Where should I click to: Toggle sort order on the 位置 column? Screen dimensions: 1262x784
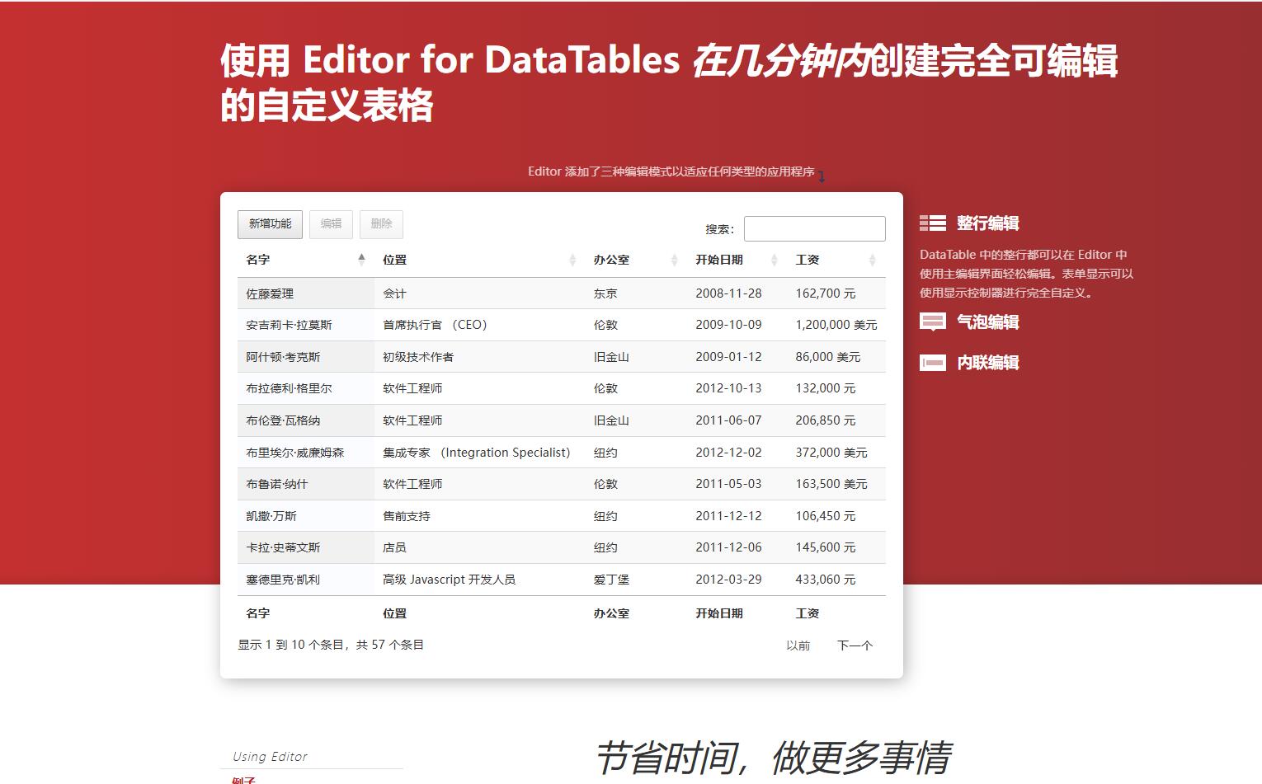click(x=572, y=260)
